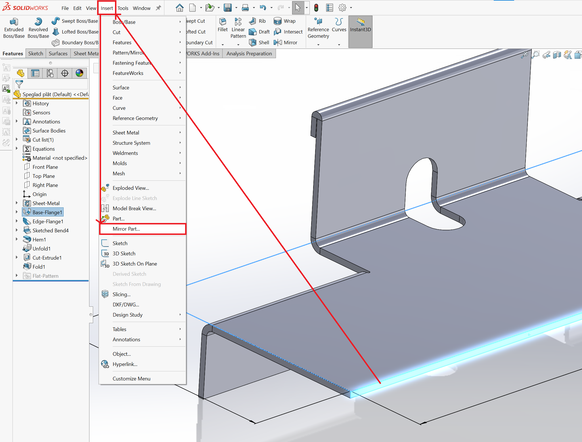Expand the Cut-Extrude1 feature node
The width and height of the screenshot is (582, 442).
(17, 258)
